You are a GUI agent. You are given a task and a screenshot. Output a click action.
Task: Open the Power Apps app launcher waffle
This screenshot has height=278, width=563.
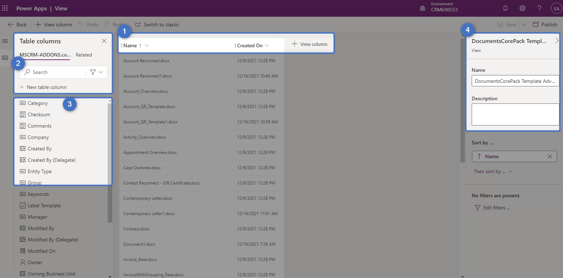click(5, 8)
